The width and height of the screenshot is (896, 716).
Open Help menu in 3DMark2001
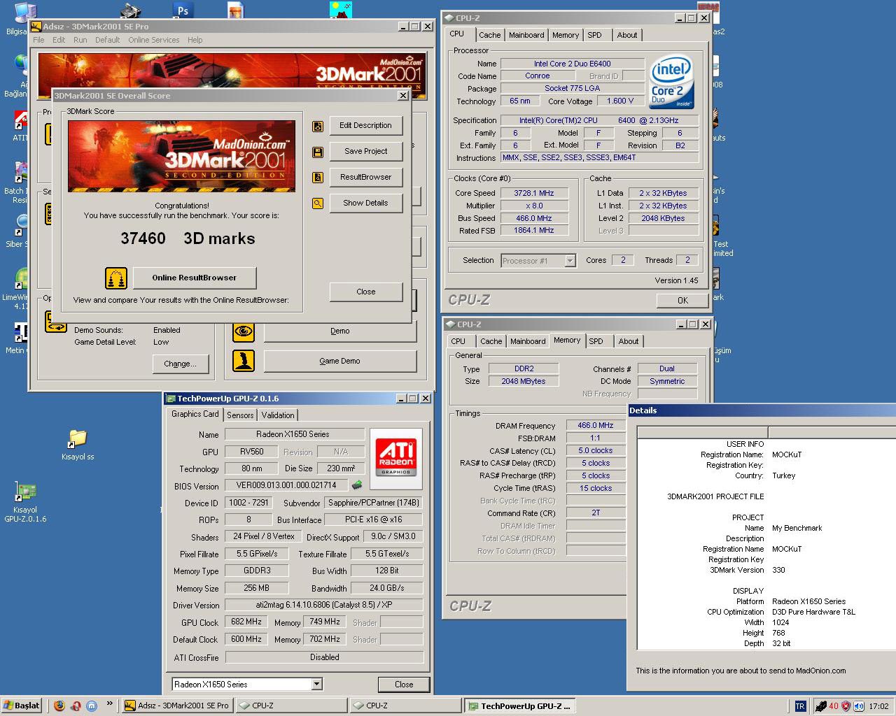click(x=195, y=40)
